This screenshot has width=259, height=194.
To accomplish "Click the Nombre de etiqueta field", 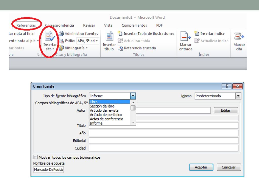I will (x=49, y=169).
